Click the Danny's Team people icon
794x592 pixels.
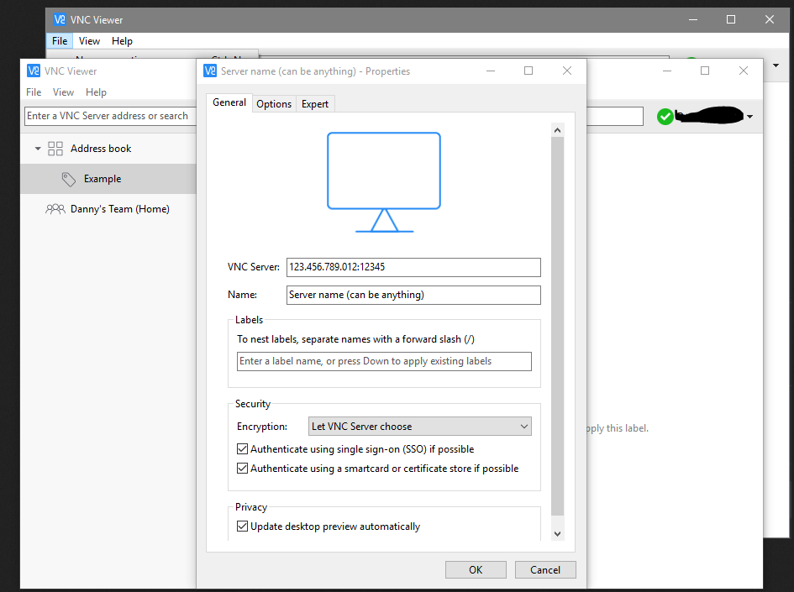pos(55,209)
